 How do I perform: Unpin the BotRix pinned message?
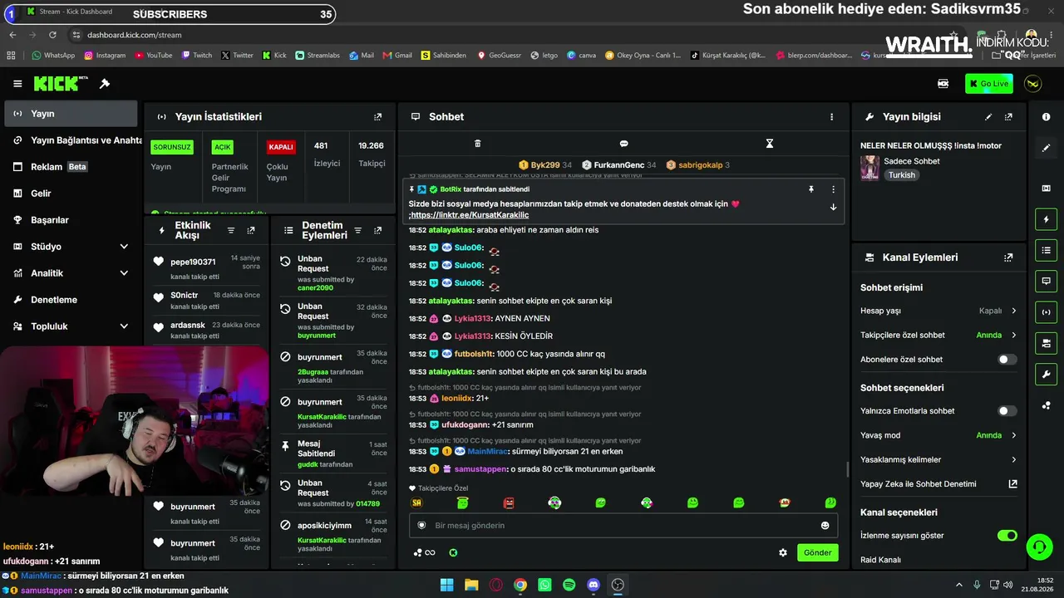click(811, 189)
